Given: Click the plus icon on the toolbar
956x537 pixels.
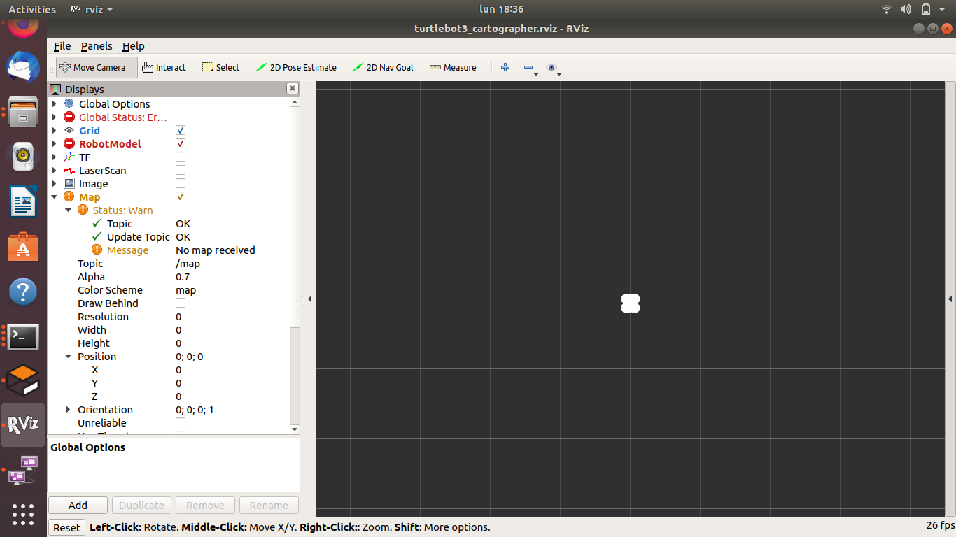Looking at the screenshot, I should (x=505, y=67).
